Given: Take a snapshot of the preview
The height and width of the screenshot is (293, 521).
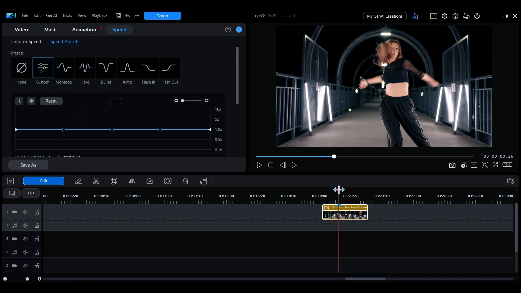Looking at the screenshot, I should [452, 165].
